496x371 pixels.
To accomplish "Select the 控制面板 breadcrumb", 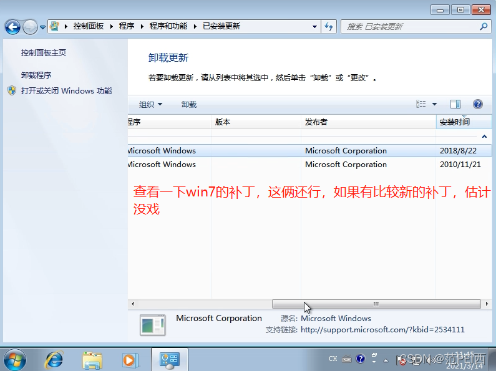I will [88, 26].
